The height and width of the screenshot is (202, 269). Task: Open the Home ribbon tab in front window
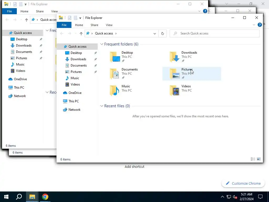tap(79, 25)
